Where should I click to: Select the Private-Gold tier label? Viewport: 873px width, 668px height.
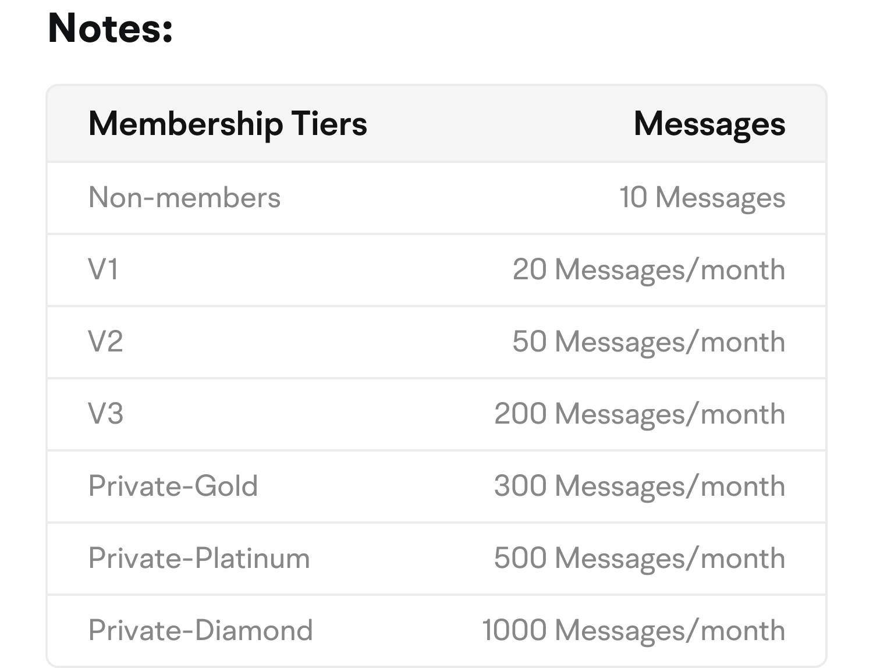coord(173,486)
